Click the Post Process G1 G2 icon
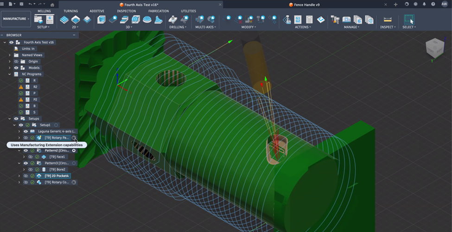The height and width of the screenshot is (232, 452). click(298, 19)
